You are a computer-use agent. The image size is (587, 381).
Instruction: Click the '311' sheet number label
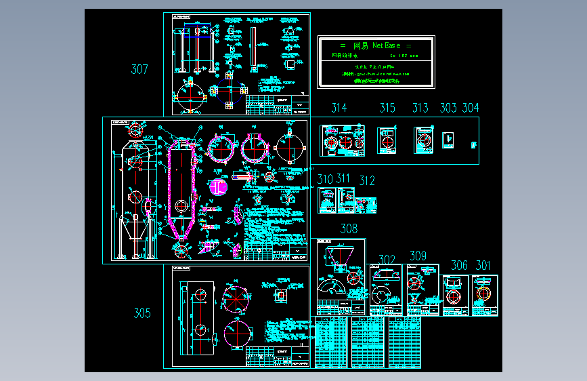pyautogui.click(x=343, y=178)
